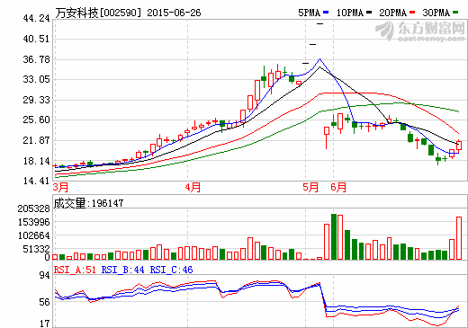Click the 36.78 price axis label
The width and height of the screenshot is (468, 328).
(x=36, y=59)
